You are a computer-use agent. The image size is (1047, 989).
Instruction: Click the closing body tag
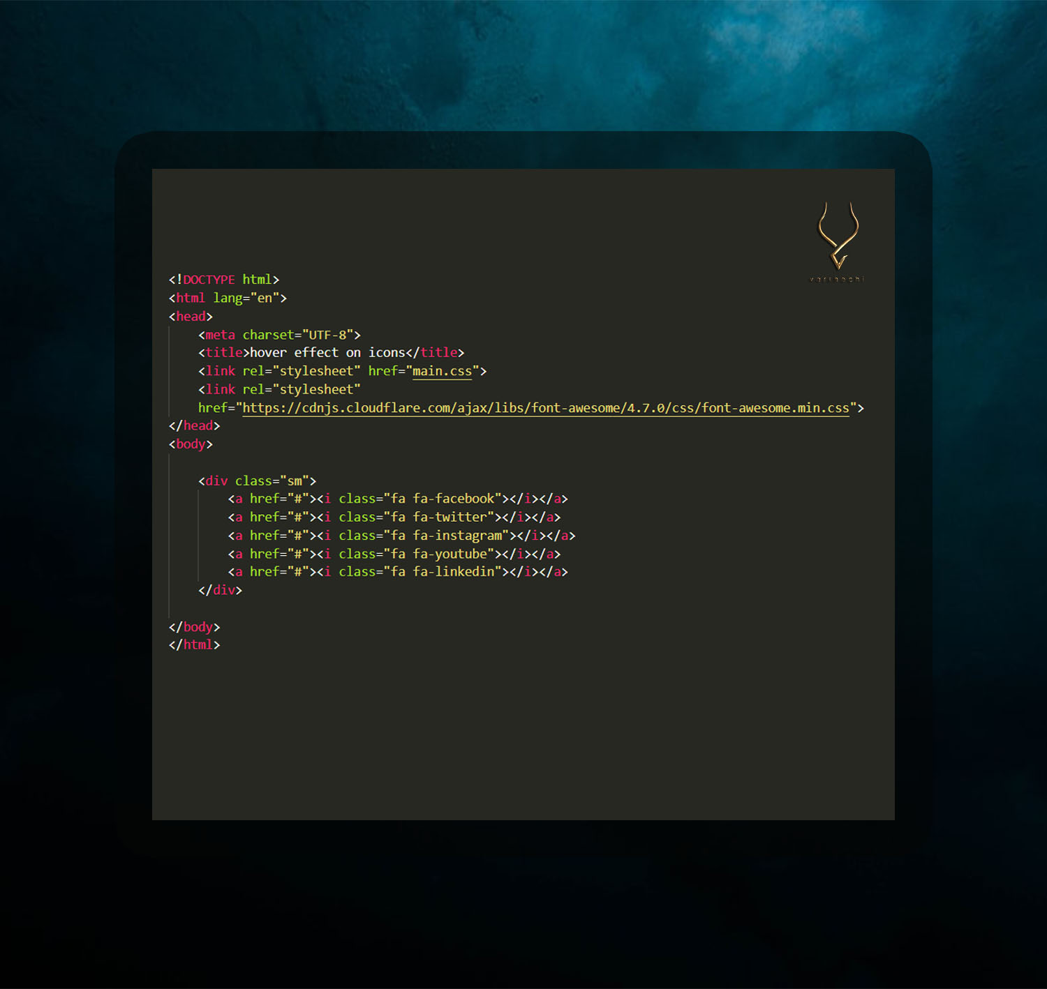click(x=194, y=626)
